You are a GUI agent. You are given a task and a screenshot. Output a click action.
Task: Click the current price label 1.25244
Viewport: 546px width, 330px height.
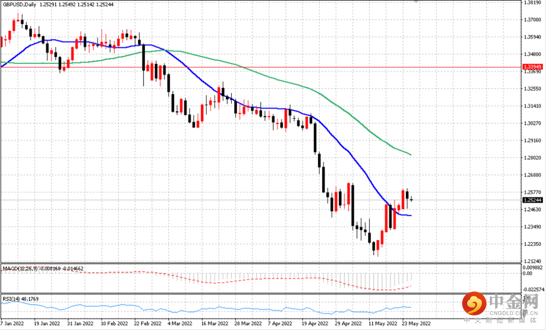[533, 200]
